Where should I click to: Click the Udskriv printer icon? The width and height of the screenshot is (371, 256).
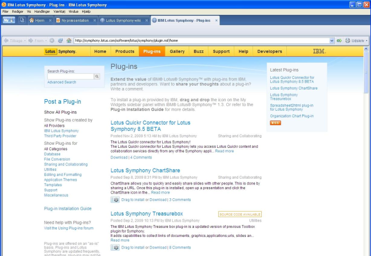click(347, 41)
